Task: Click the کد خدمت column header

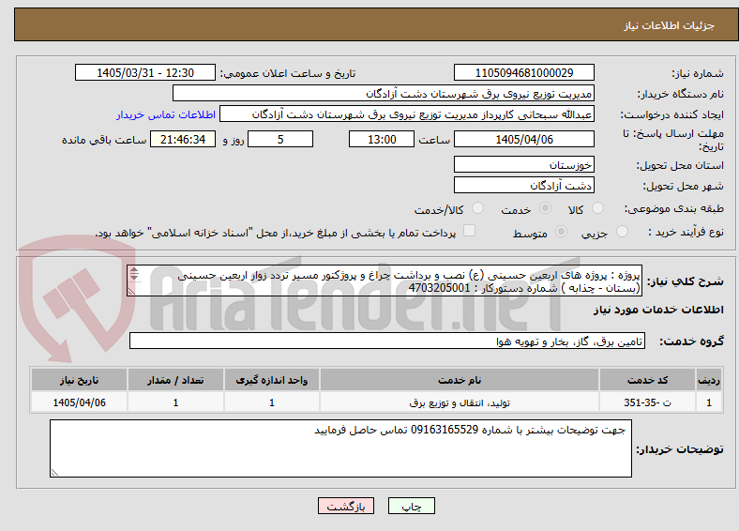Action: [648, 380]
